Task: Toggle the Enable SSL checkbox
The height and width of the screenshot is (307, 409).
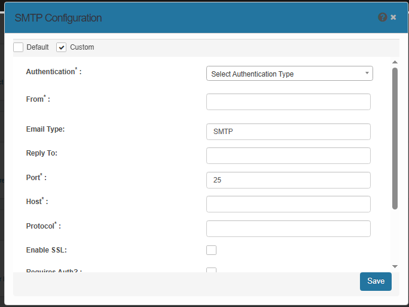Action: click(211, 250)
